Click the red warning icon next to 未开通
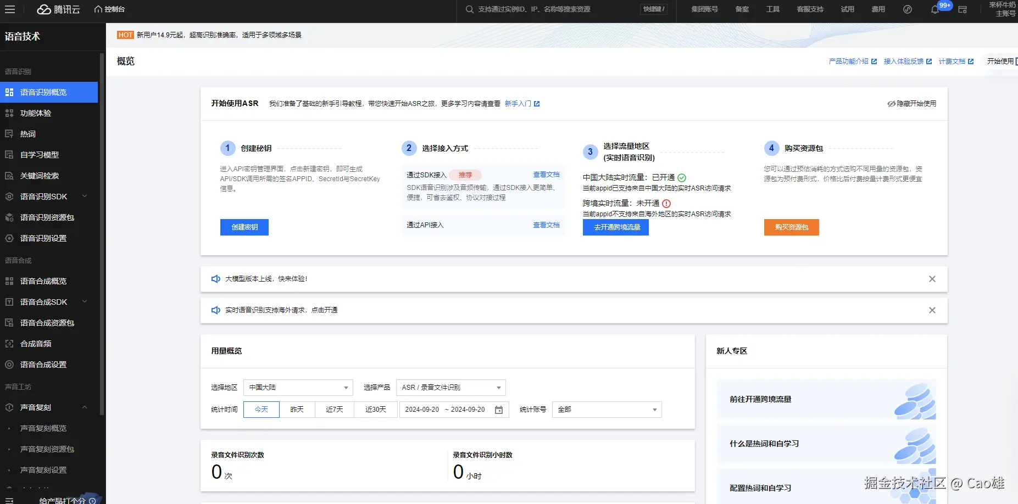1018x504 pixels. [x=666, y=204]
